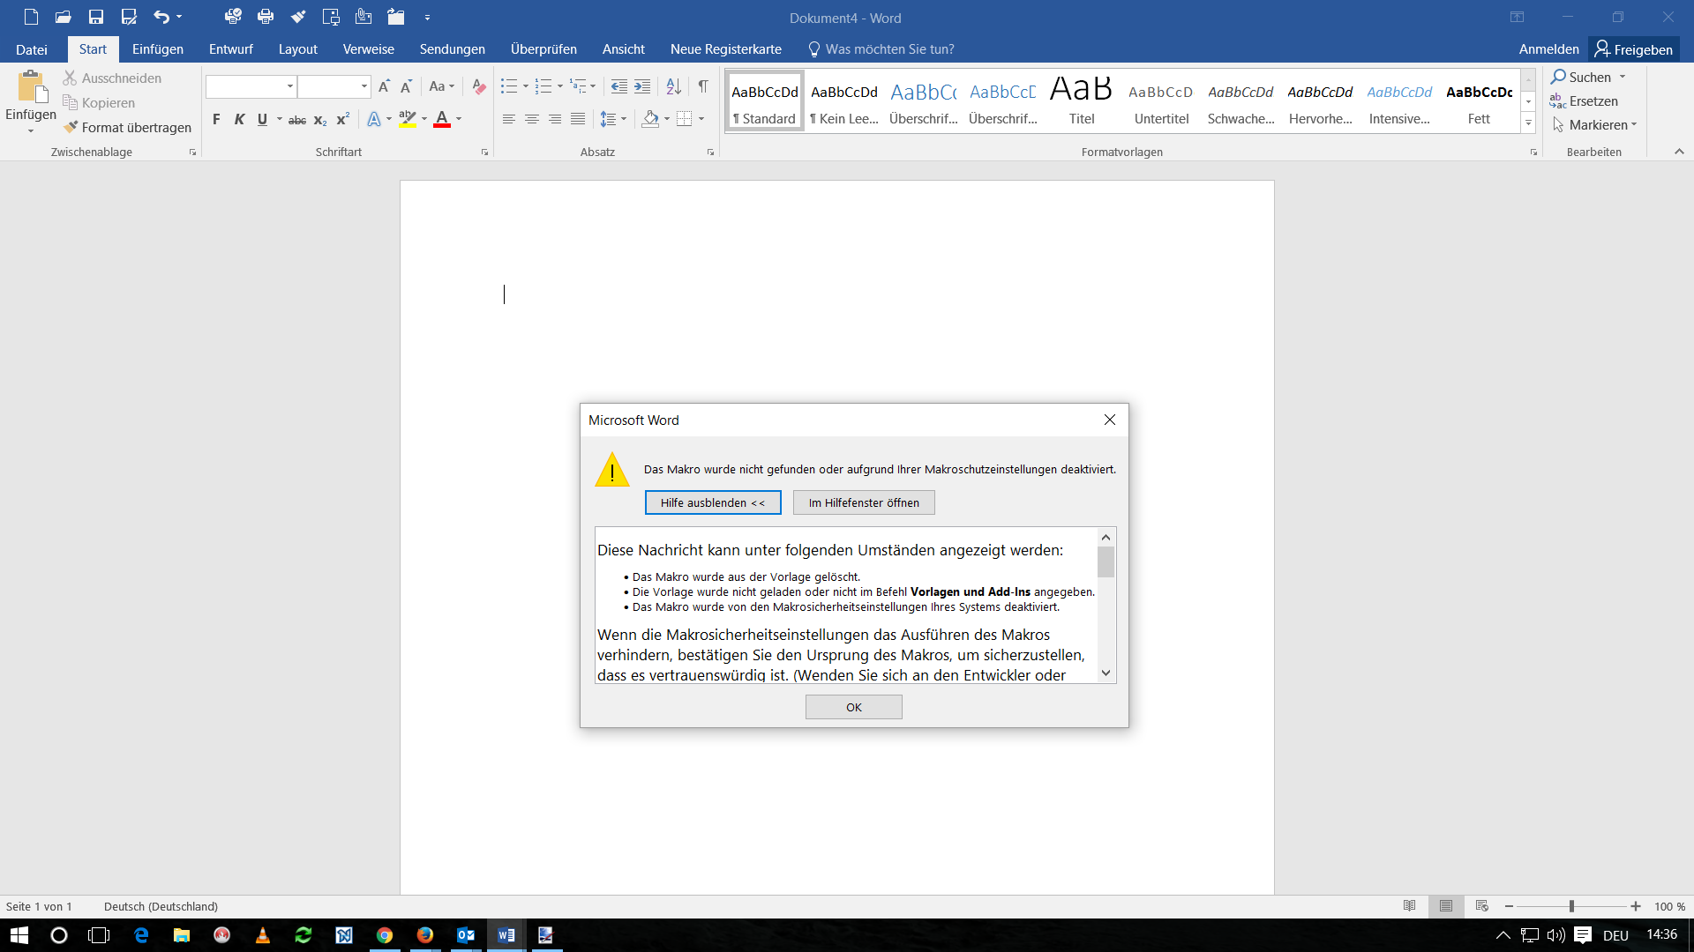Start a bulleted list
The height and width of the screenshot is (952, 1694).
coord(509,86)
